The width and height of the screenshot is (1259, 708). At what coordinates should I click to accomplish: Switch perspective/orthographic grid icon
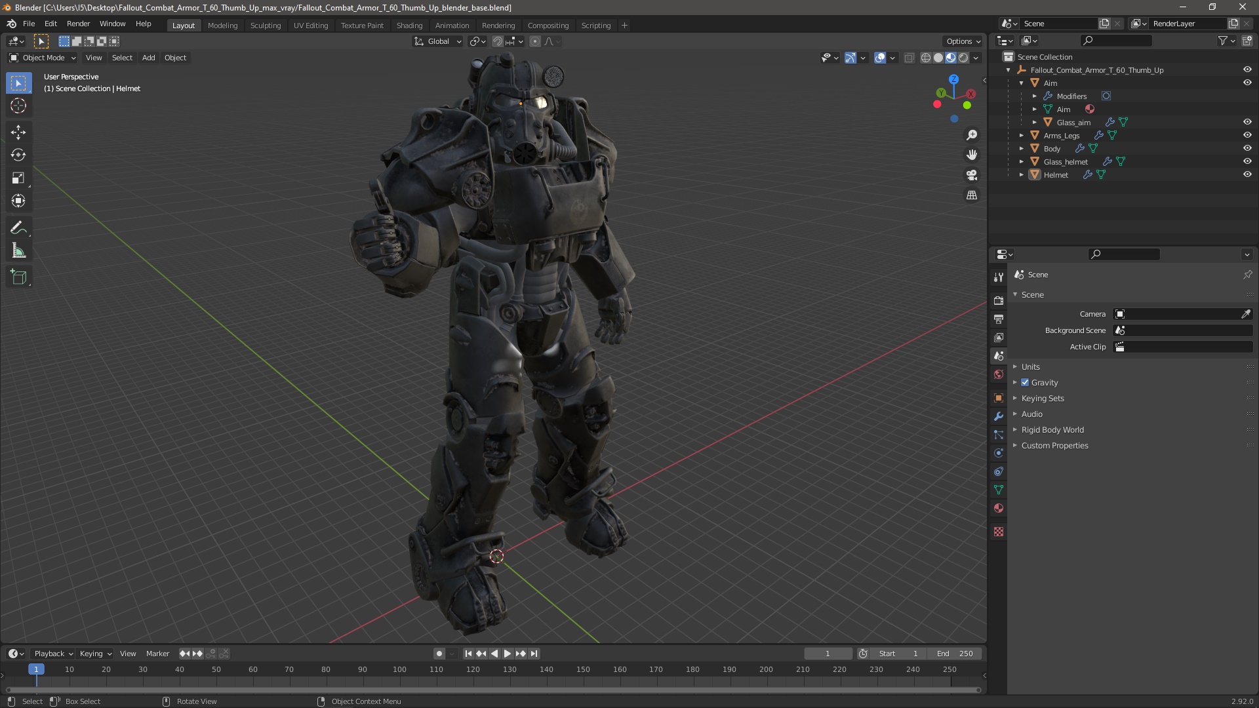point(972,195)
